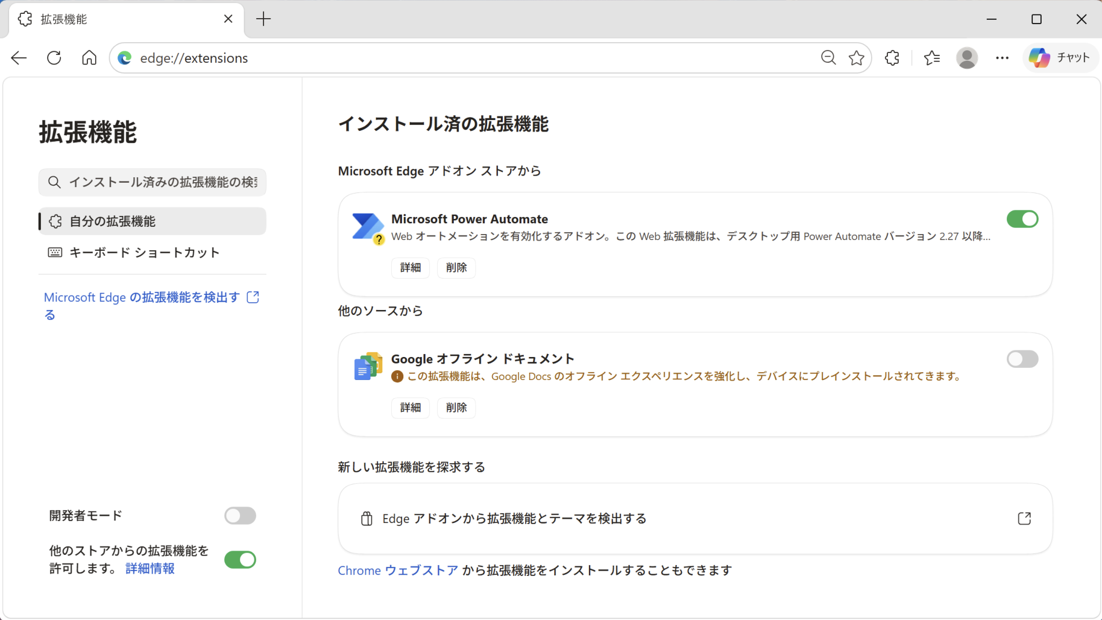Click Microsoft Power Automate extension icon
1102x620 pixels.
[x=368, y=227]
